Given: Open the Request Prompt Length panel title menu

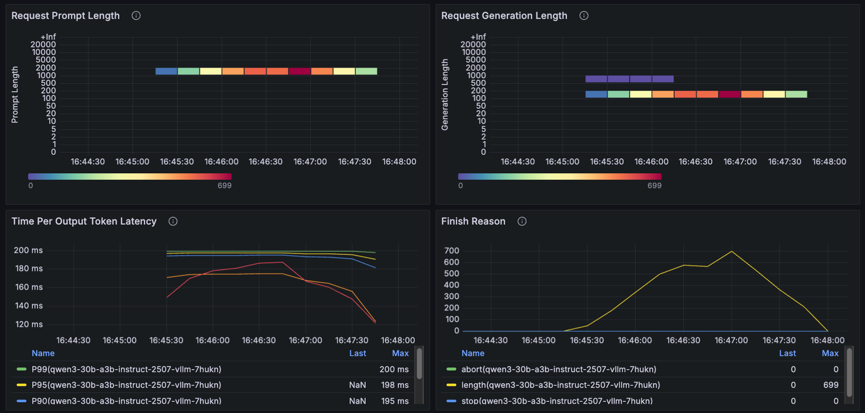Looking at the screenshot, I should [x=66, y=16].
